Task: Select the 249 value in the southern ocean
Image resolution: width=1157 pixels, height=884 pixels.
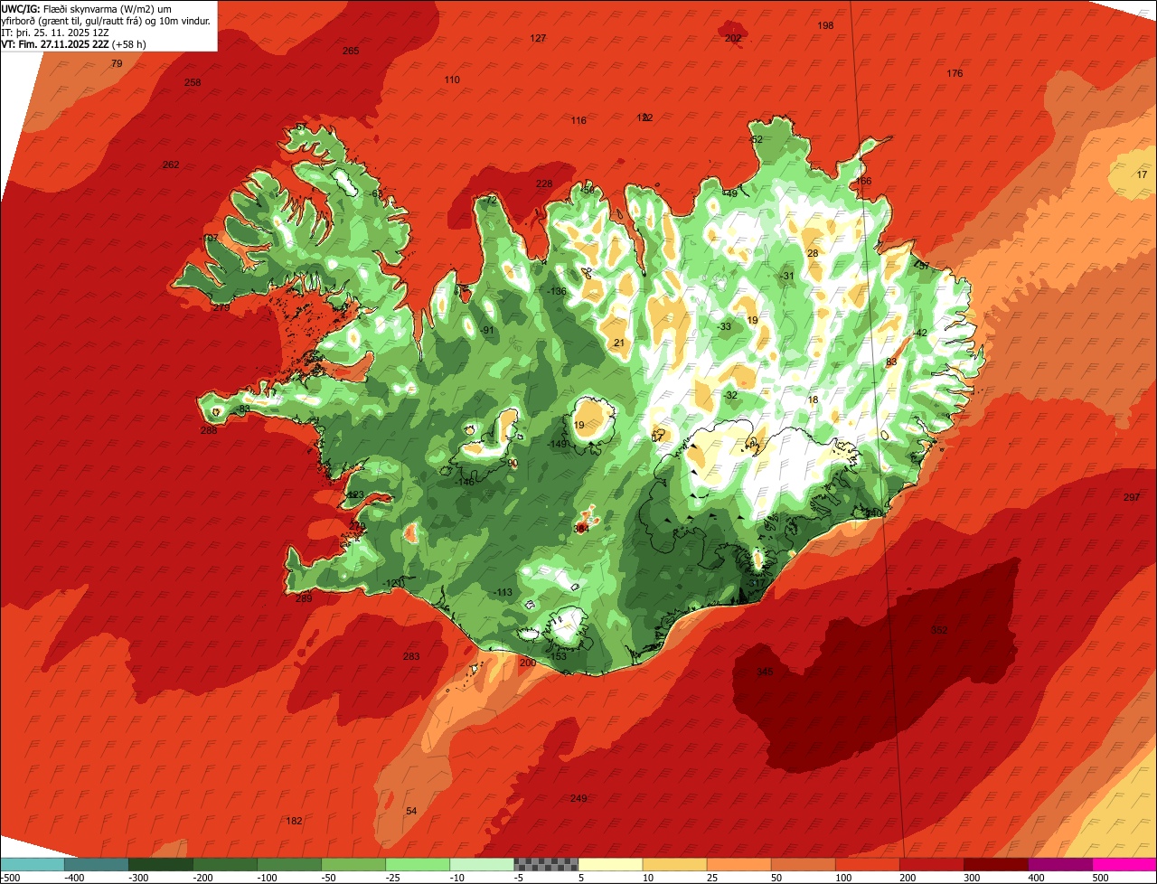Action: pos(578,798)
